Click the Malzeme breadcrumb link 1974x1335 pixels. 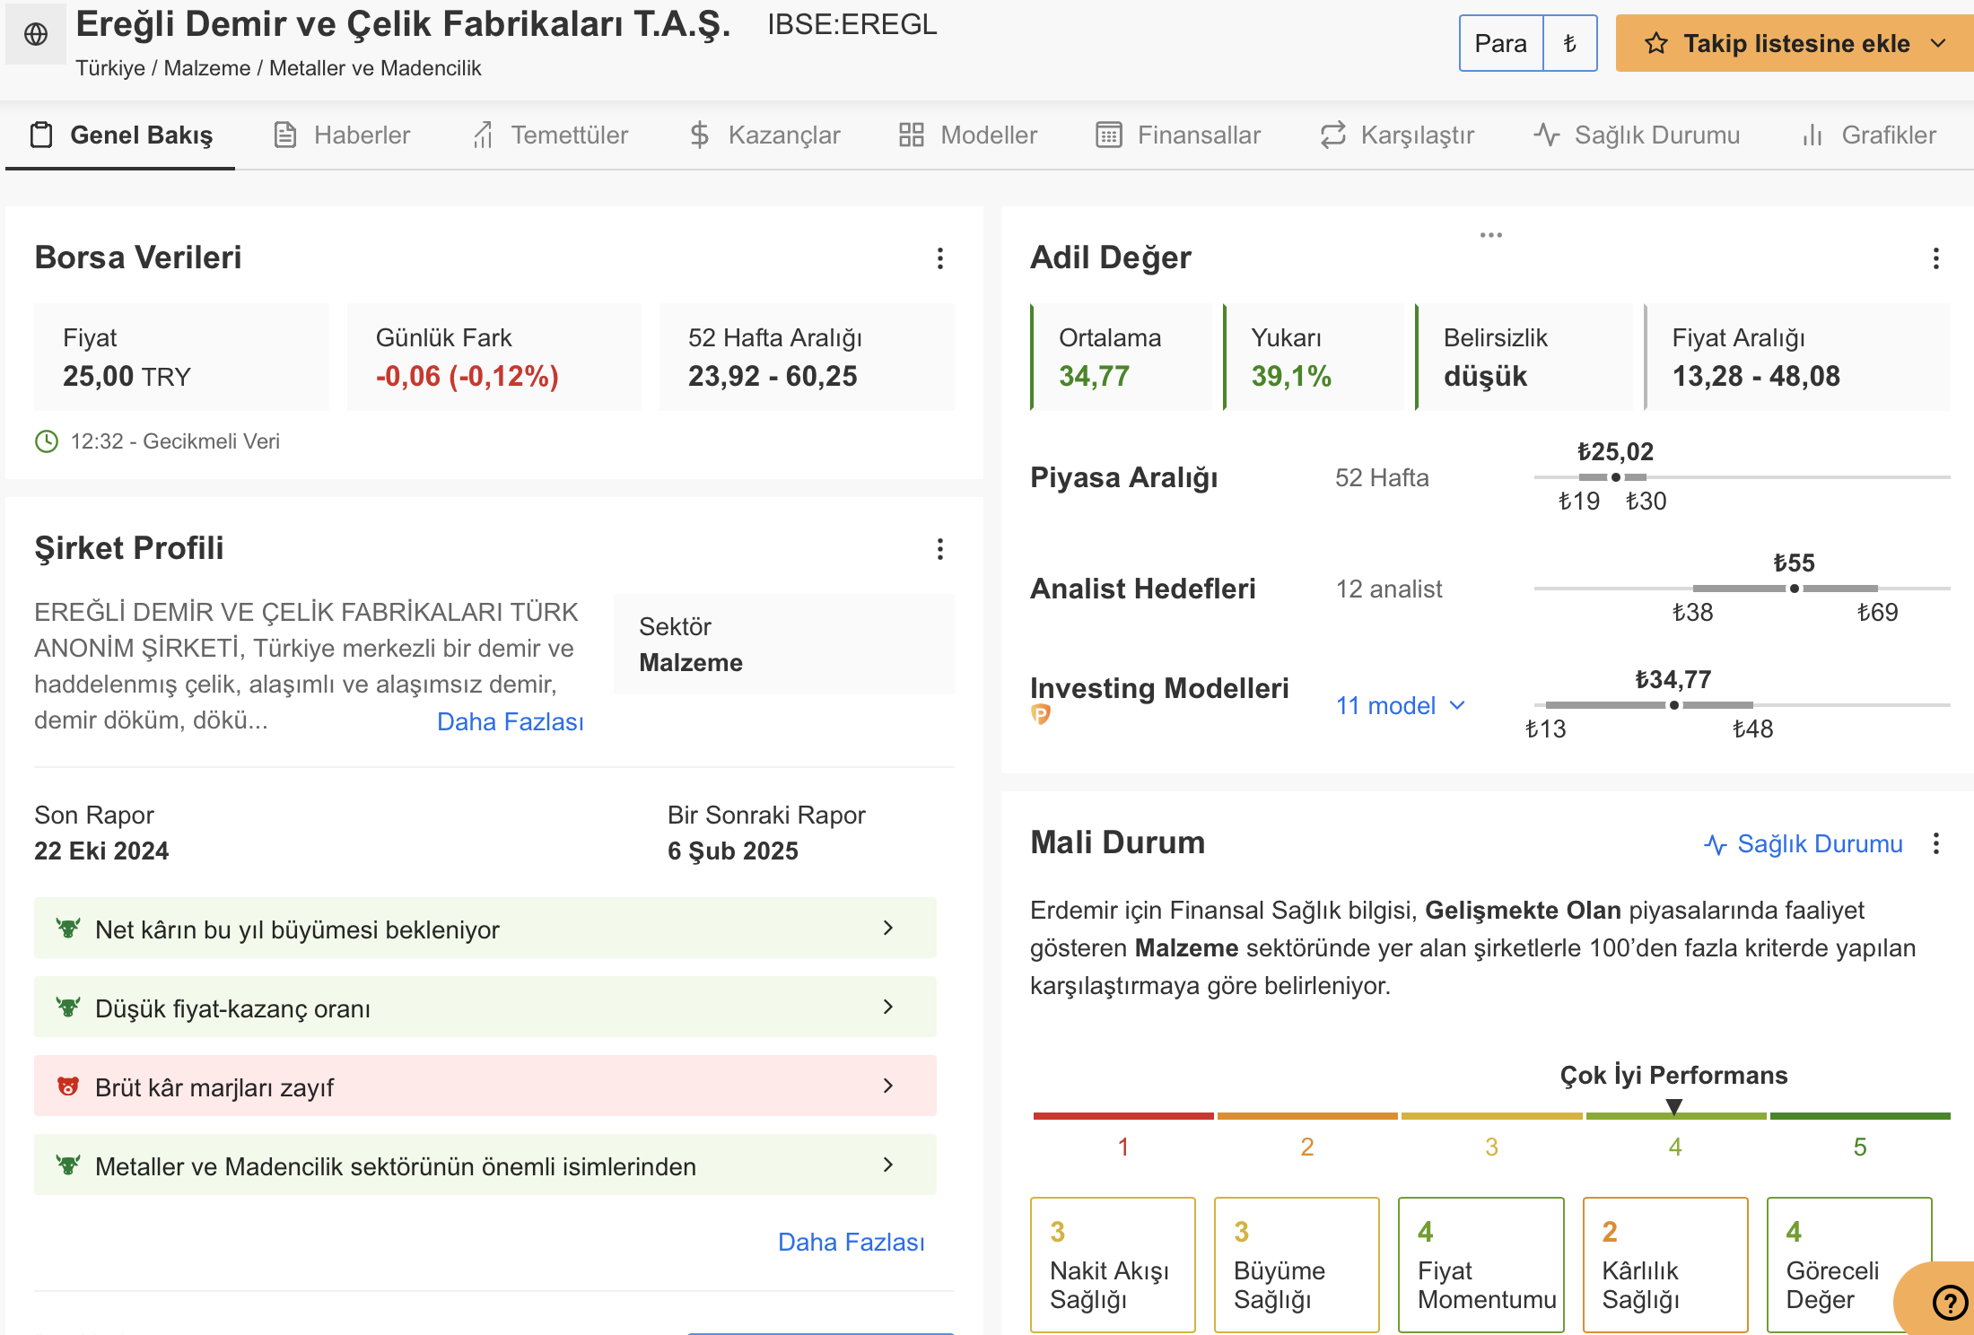(x=207, y=68)
